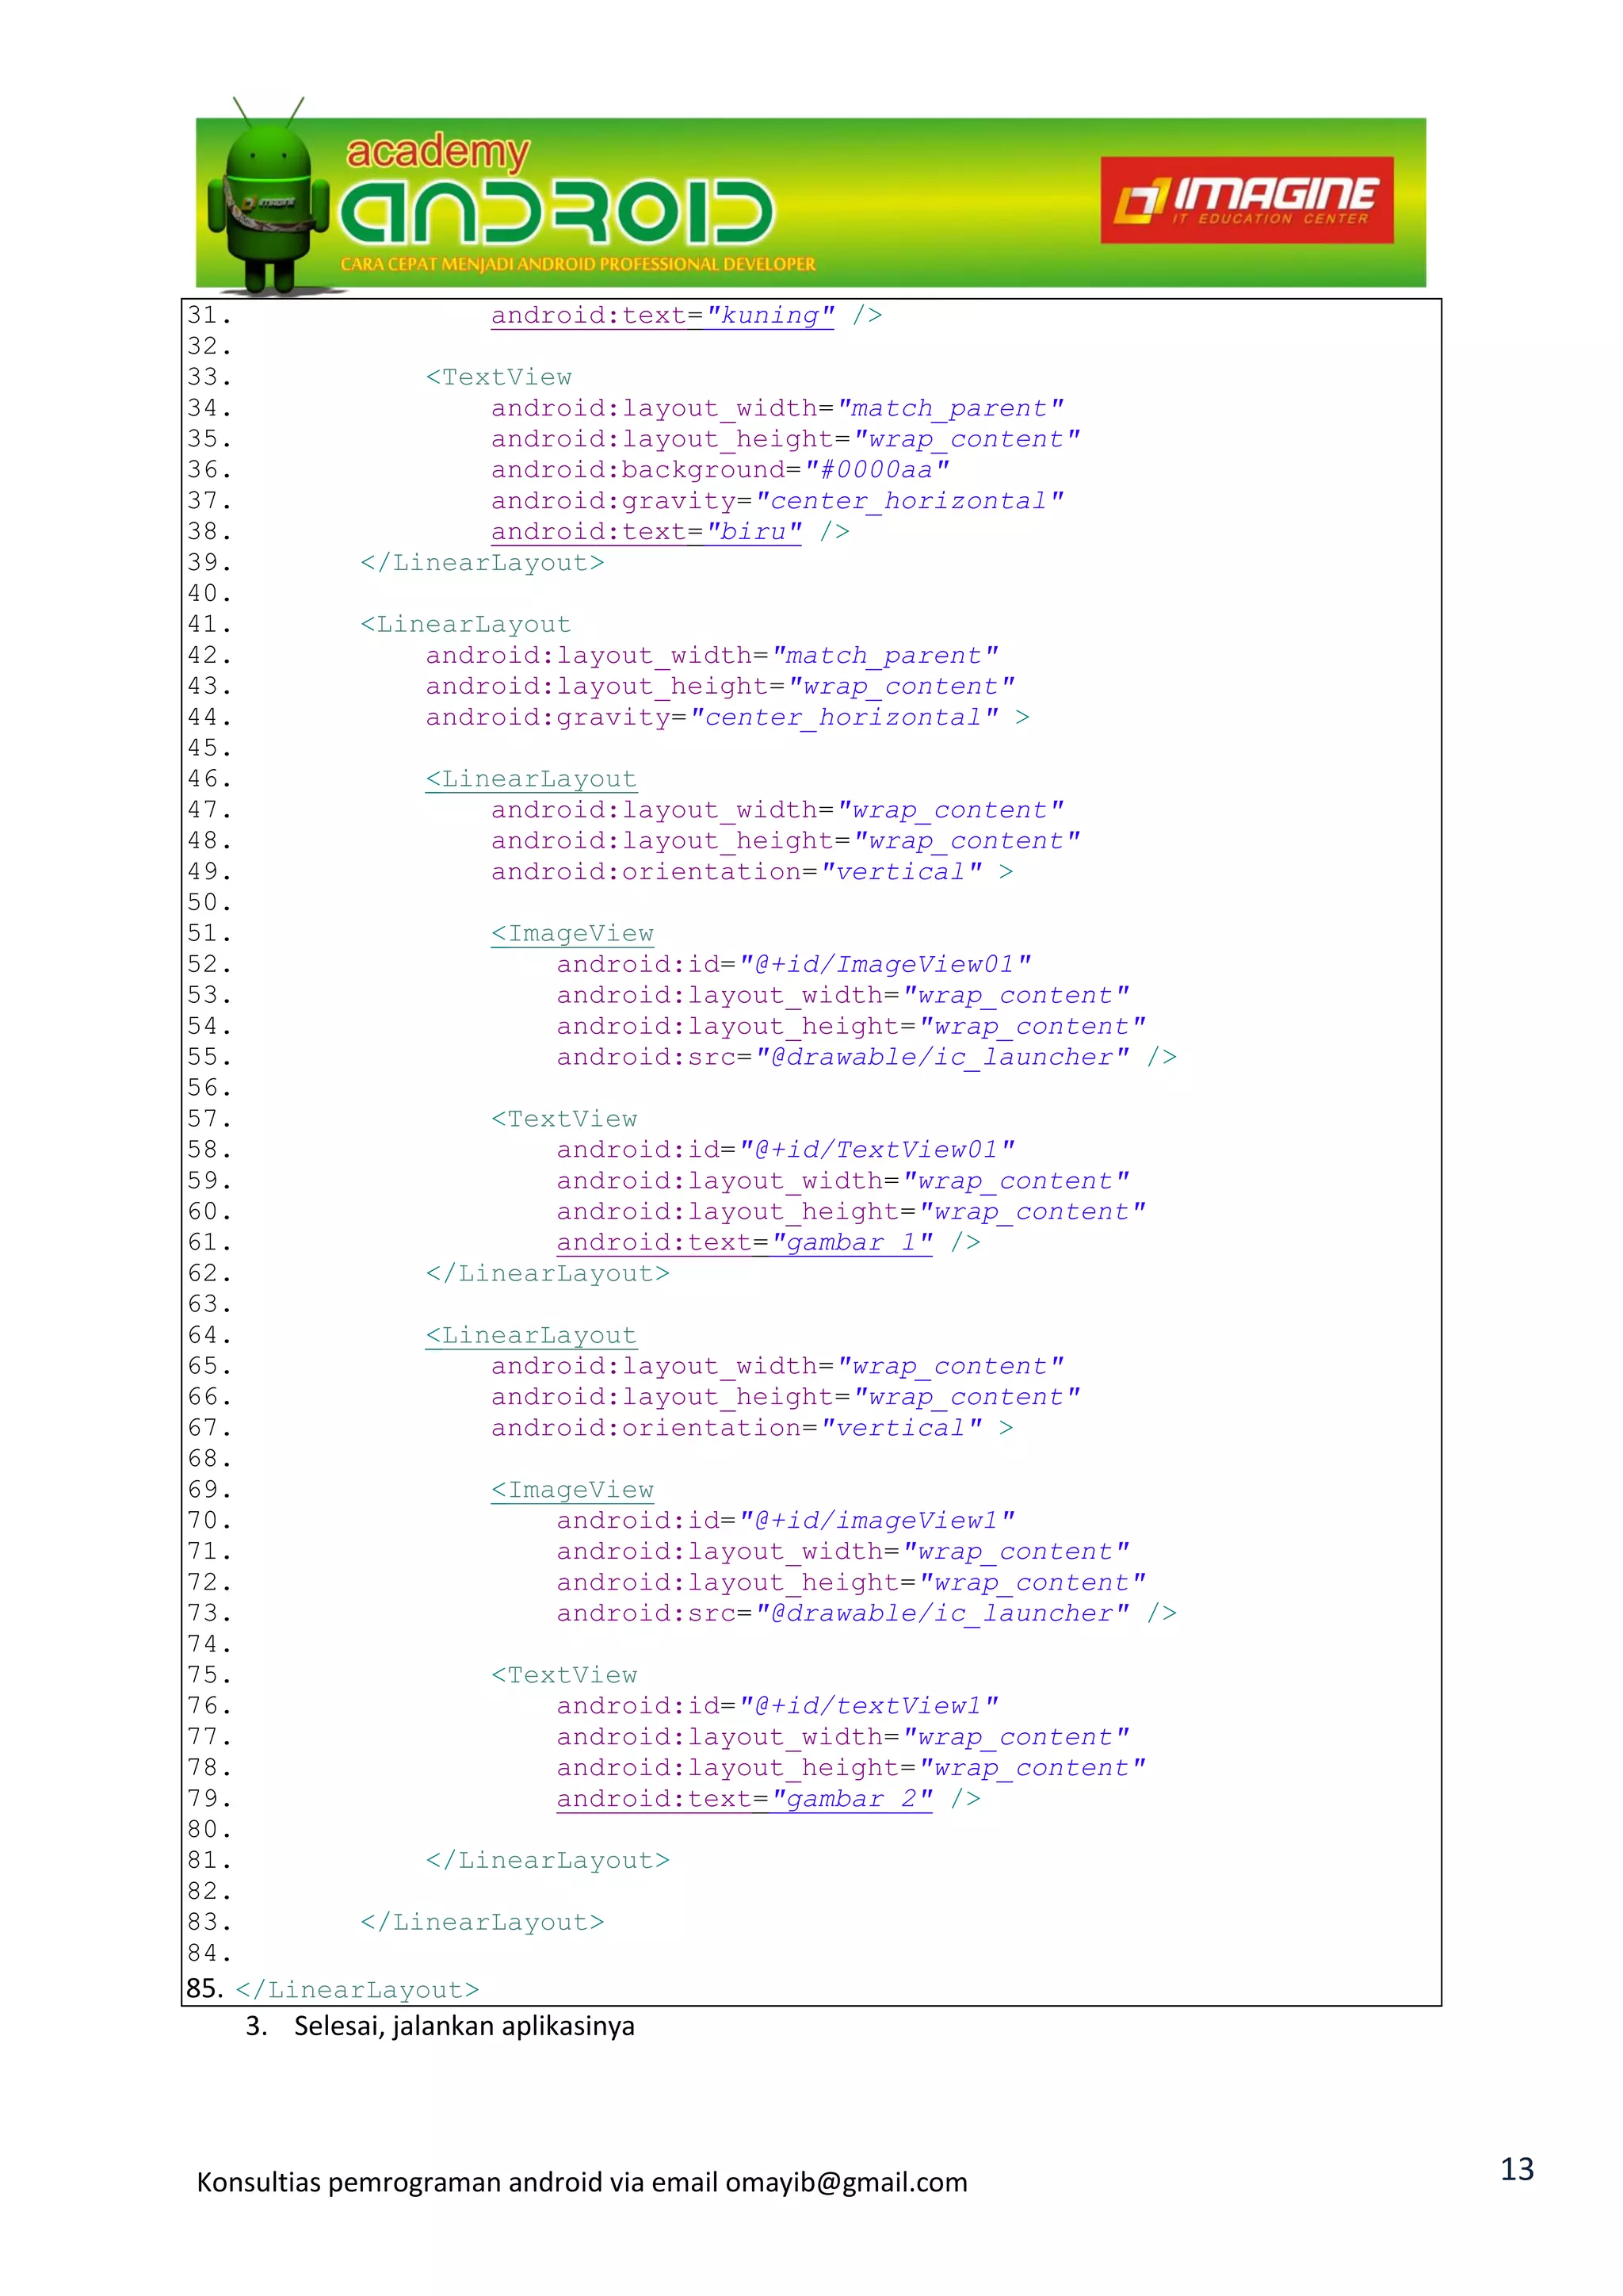This screenshot has height=2296, width=1623.
Task: Click the email omayib@gmail.com in footer
Action: [846, 2182]
